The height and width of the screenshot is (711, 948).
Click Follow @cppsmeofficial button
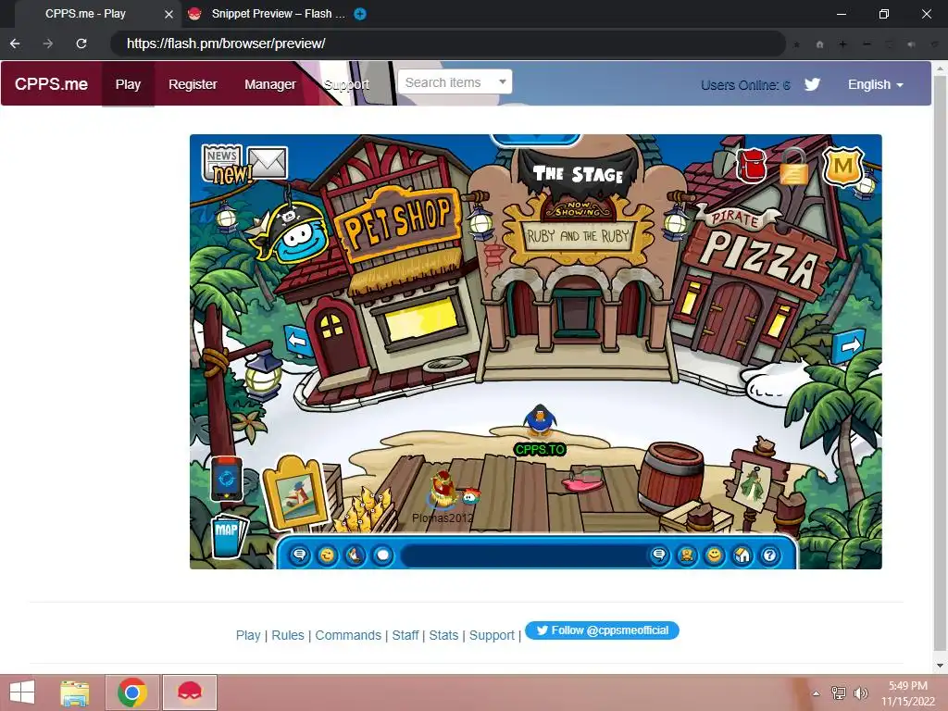click(x=602, y=630)
